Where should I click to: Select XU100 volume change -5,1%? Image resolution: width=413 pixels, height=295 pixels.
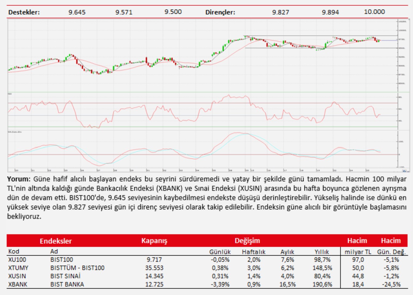click(392, 260)
